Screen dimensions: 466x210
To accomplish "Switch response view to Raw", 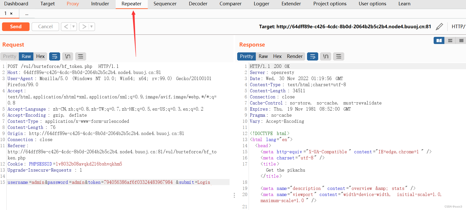I will click(263, 56).
